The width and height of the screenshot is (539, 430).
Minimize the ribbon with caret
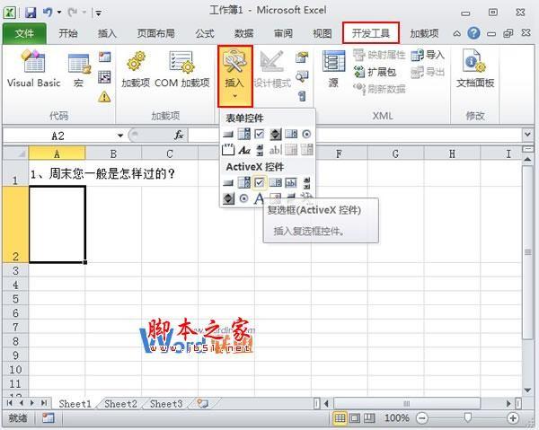click(456, 33)
